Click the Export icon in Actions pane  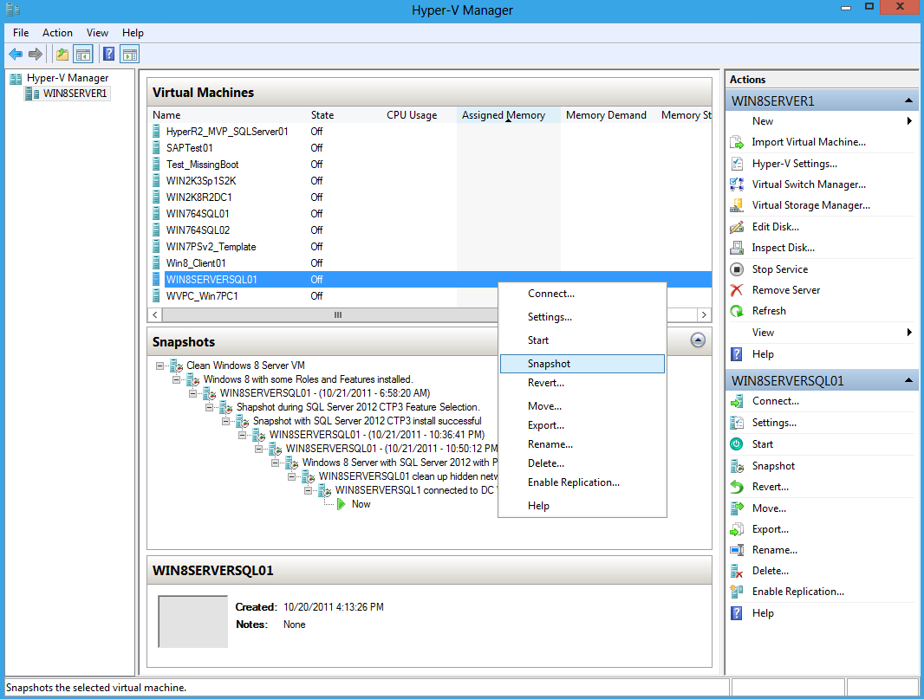point(737,529)
